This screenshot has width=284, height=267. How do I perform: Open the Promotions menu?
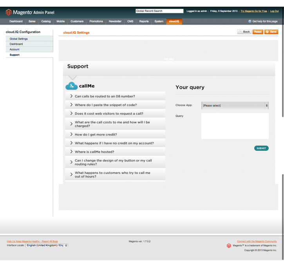96,22
